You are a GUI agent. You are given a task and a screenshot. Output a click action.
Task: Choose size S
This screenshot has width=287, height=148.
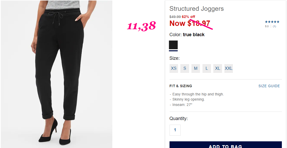click(185, 68)
